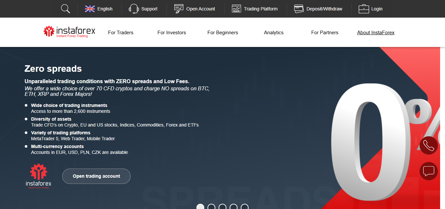
Task: Go to Trading Platform
Action: (x=261, y=9)
